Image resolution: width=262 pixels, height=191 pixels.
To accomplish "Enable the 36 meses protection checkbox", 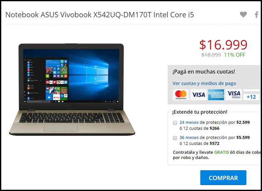I will click(x=175, y=138).
